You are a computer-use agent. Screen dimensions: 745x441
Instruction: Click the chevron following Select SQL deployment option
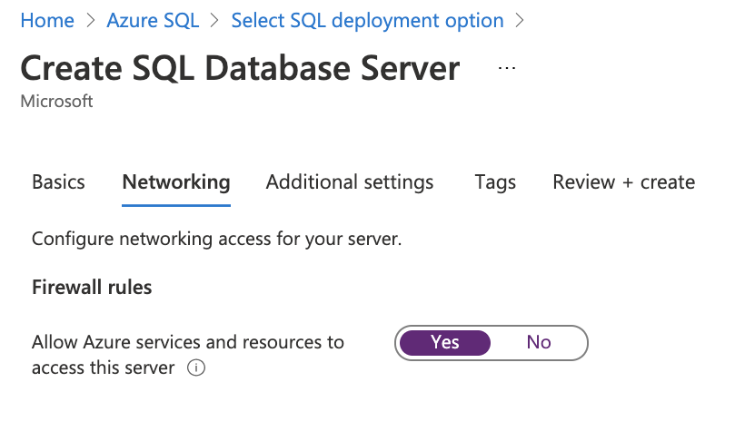pos(520,20)
